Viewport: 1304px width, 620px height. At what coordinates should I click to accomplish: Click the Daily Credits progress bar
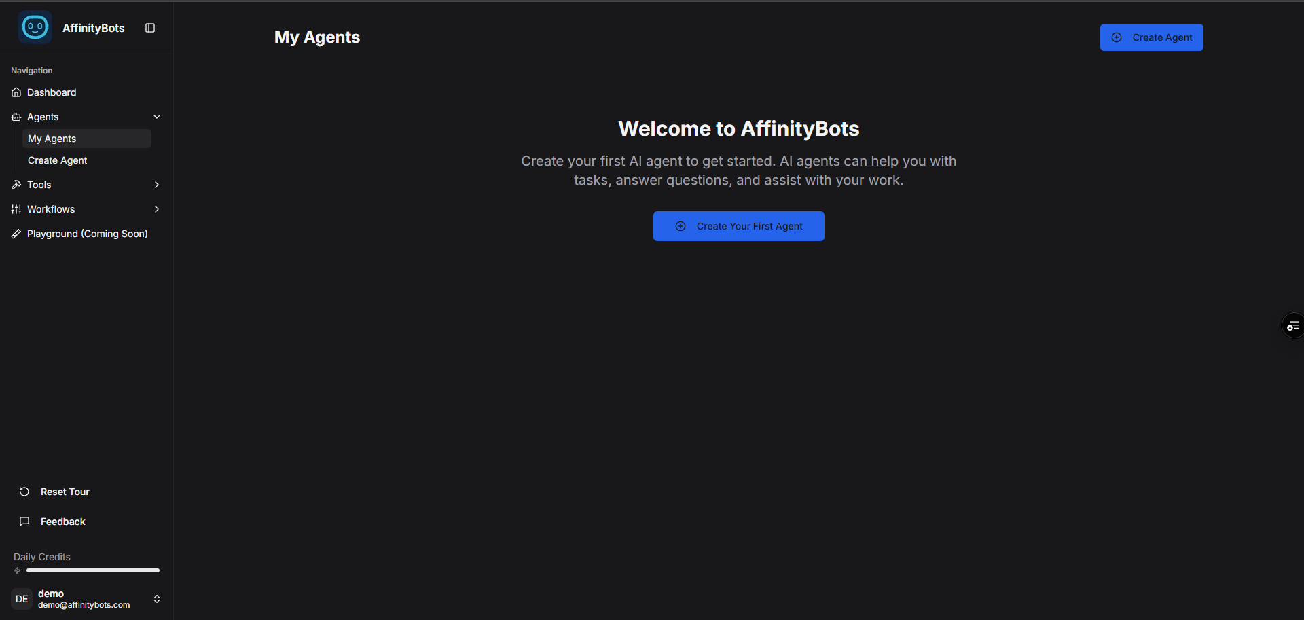(92, 570)
